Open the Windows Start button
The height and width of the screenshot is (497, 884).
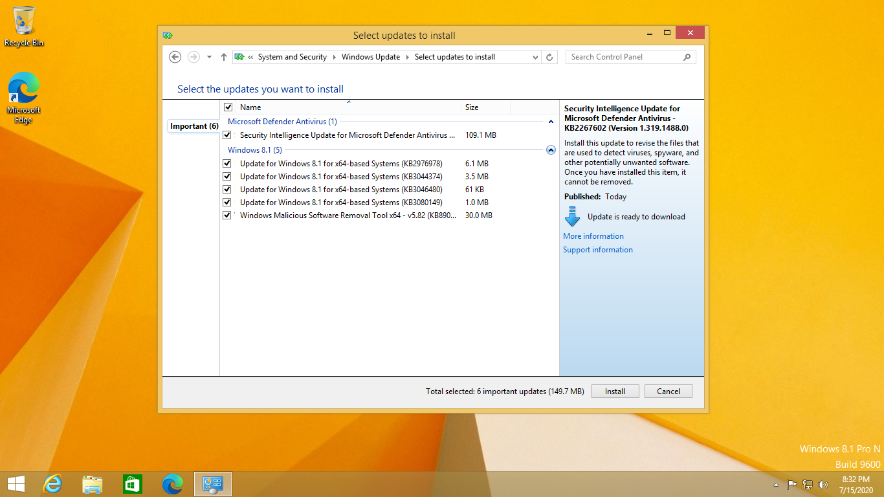16,484
